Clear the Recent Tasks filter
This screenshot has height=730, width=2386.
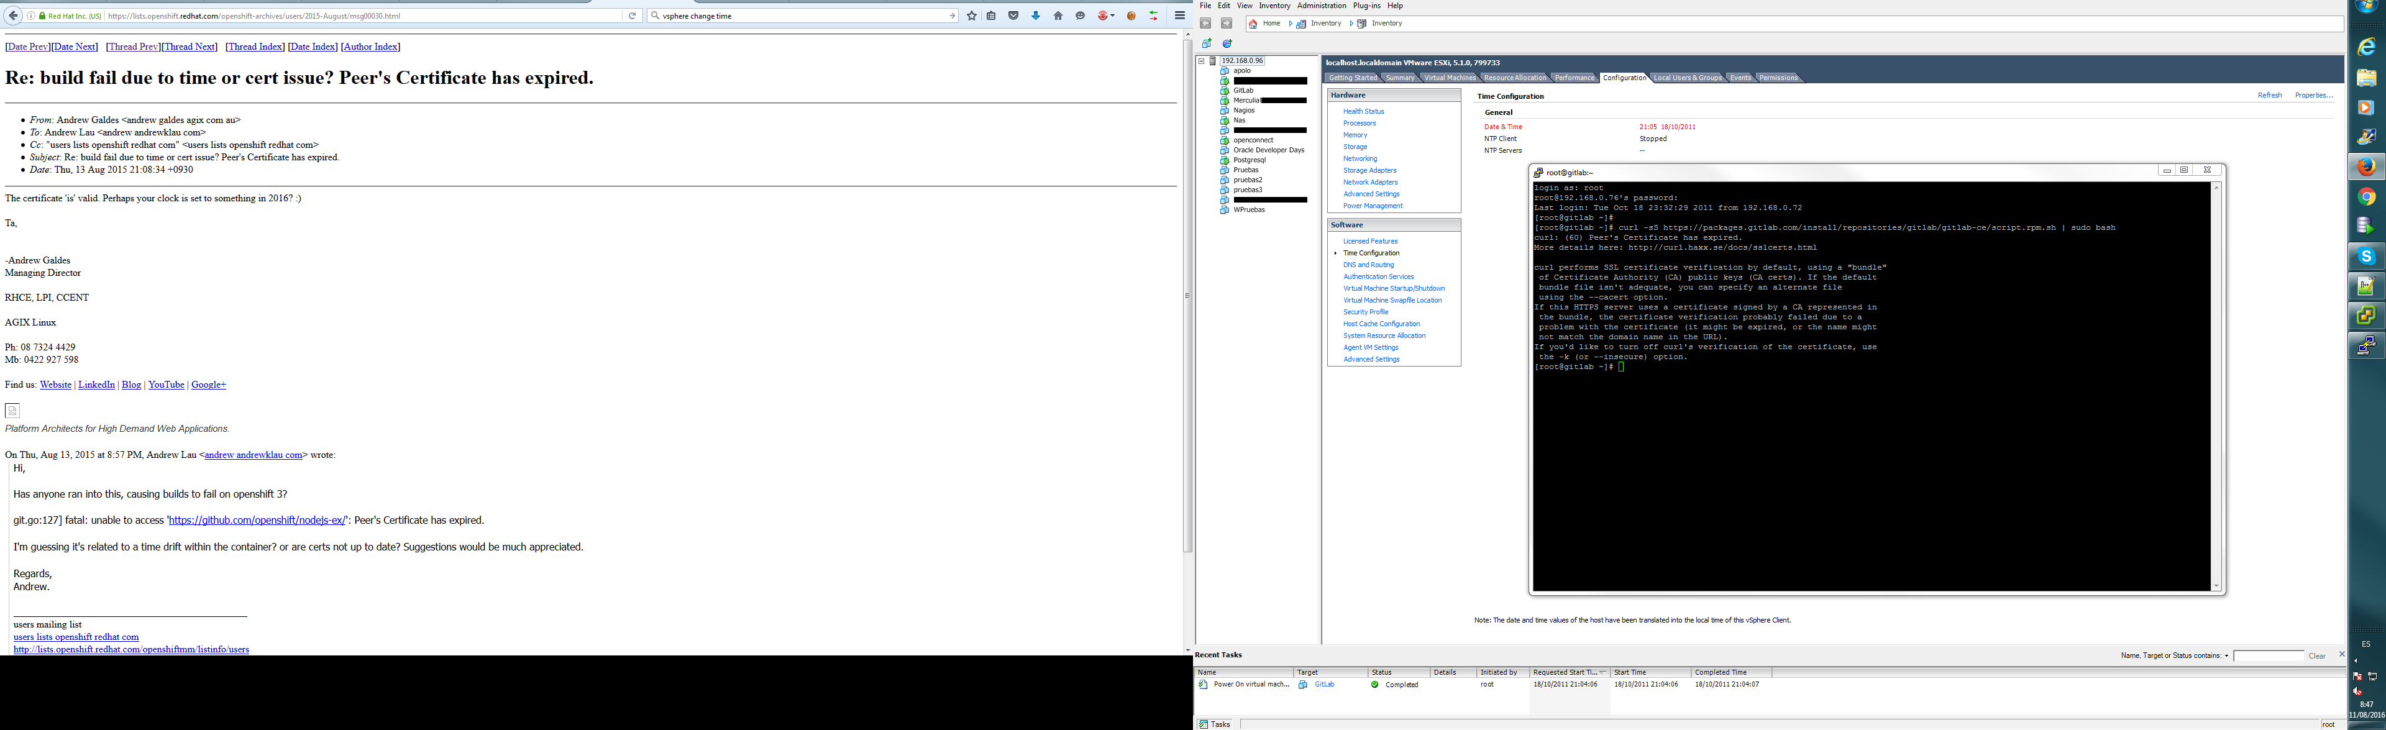click(2316, 656)
